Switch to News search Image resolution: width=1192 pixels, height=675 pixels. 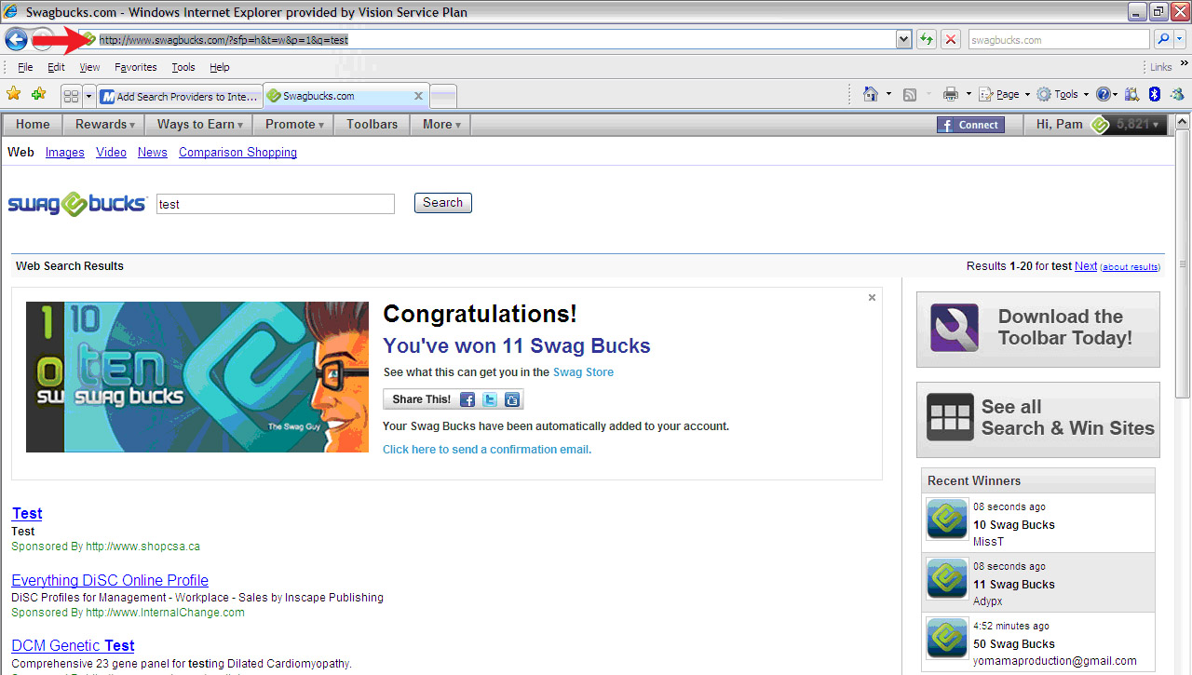pyautogui.click(x=152, y=153)
